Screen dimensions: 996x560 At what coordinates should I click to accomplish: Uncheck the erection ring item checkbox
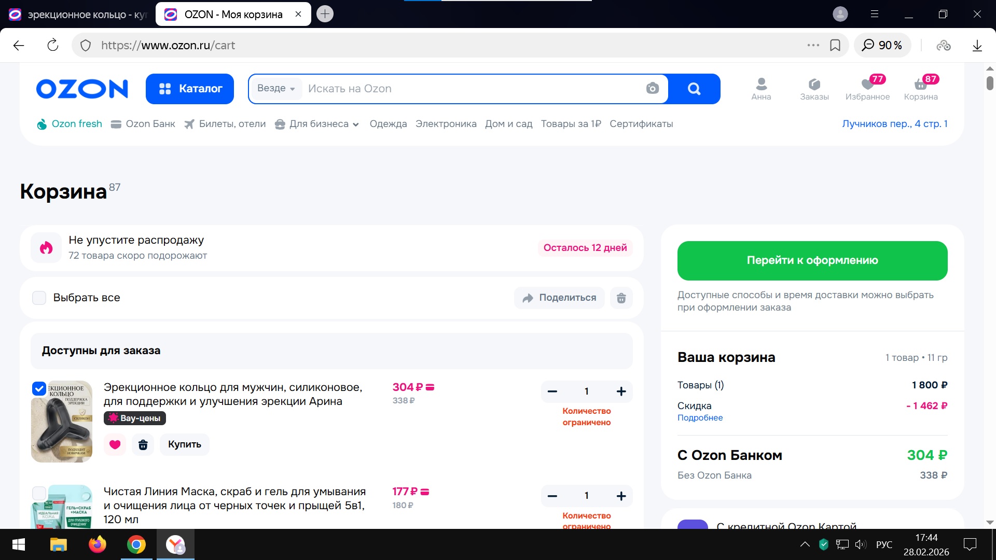(x=39, y=389)
